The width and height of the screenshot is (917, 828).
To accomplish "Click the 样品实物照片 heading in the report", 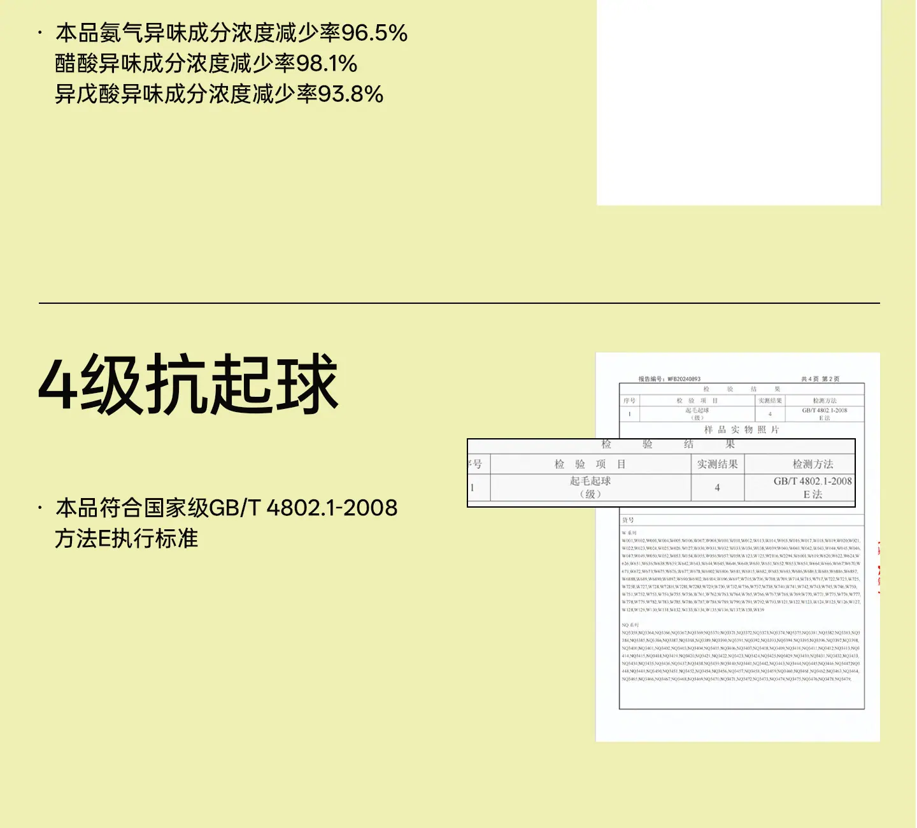I will 741,430.
